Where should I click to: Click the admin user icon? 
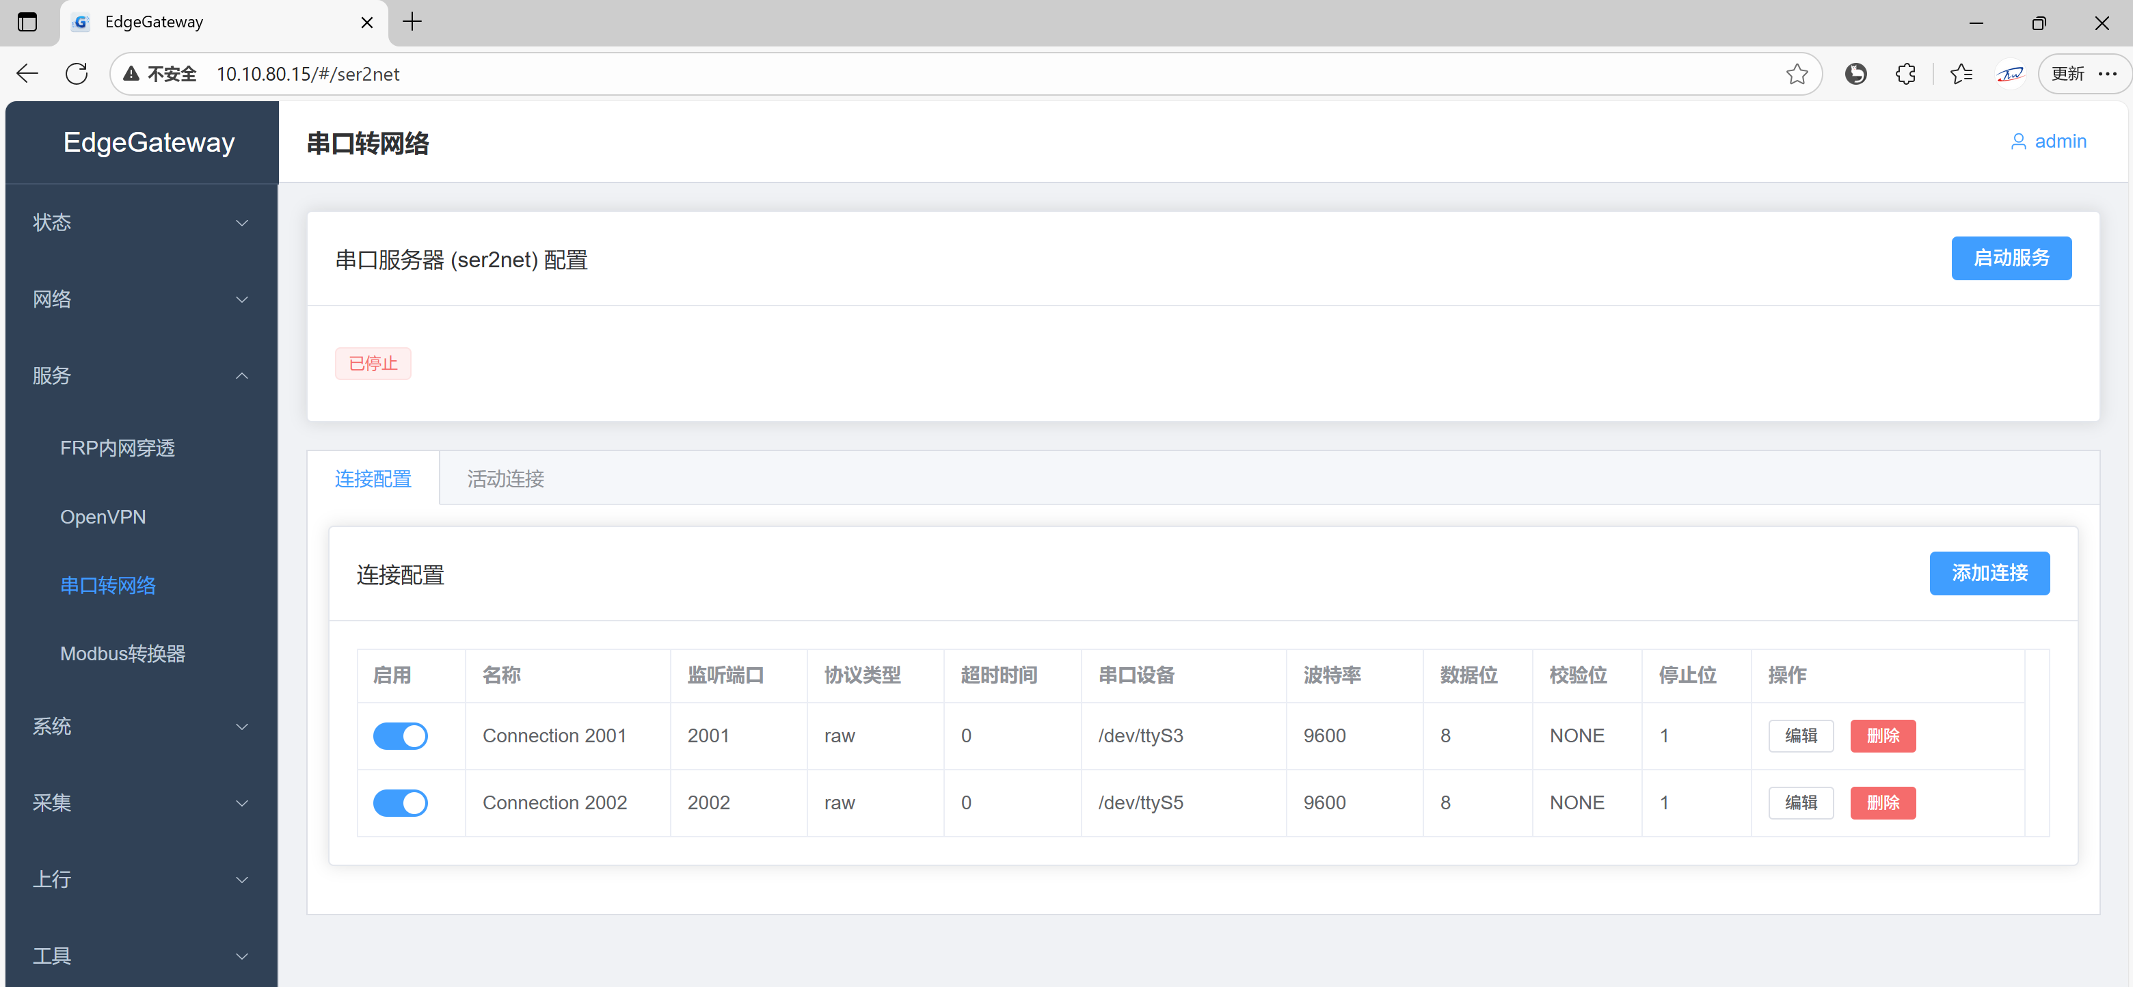click(2018, 141)
